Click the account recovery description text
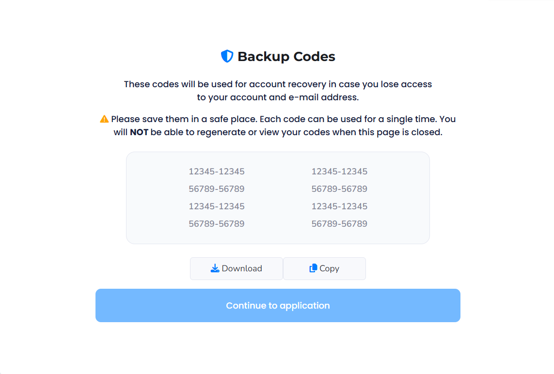Screen dimensions: 554x374 tap(278, 84)
